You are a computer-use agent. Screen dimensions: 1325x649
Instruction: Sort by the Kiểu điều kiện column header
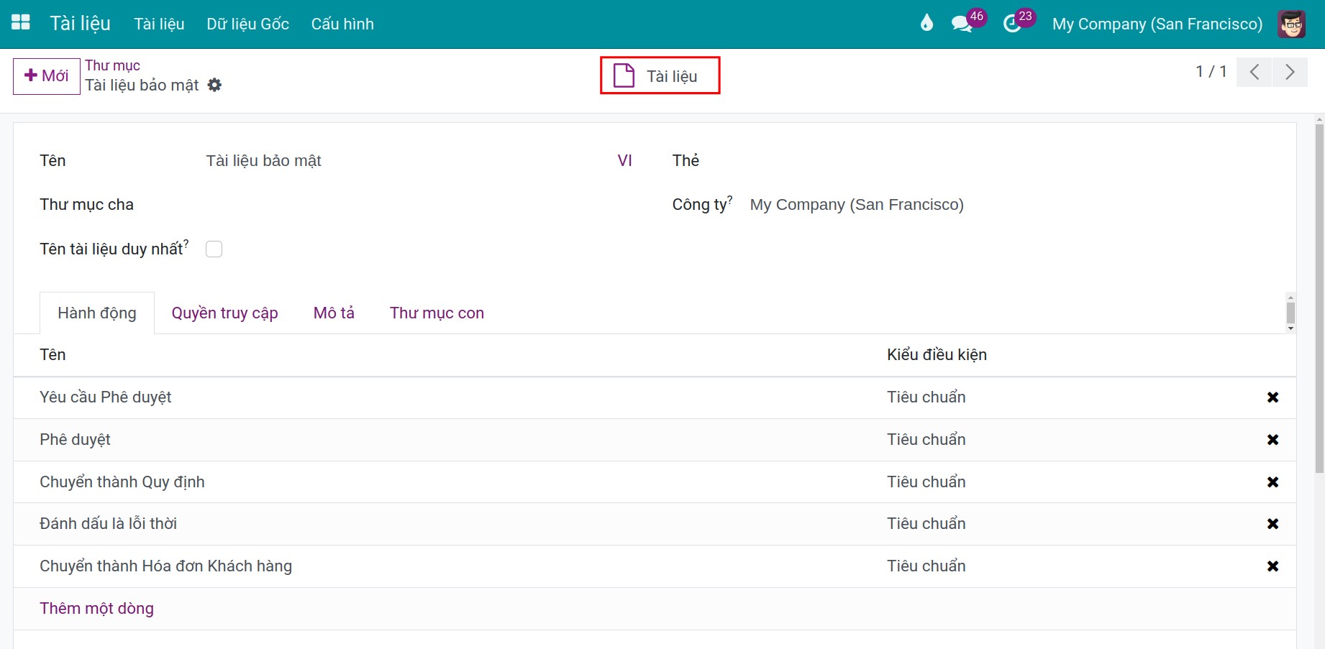tap(937, 355)
